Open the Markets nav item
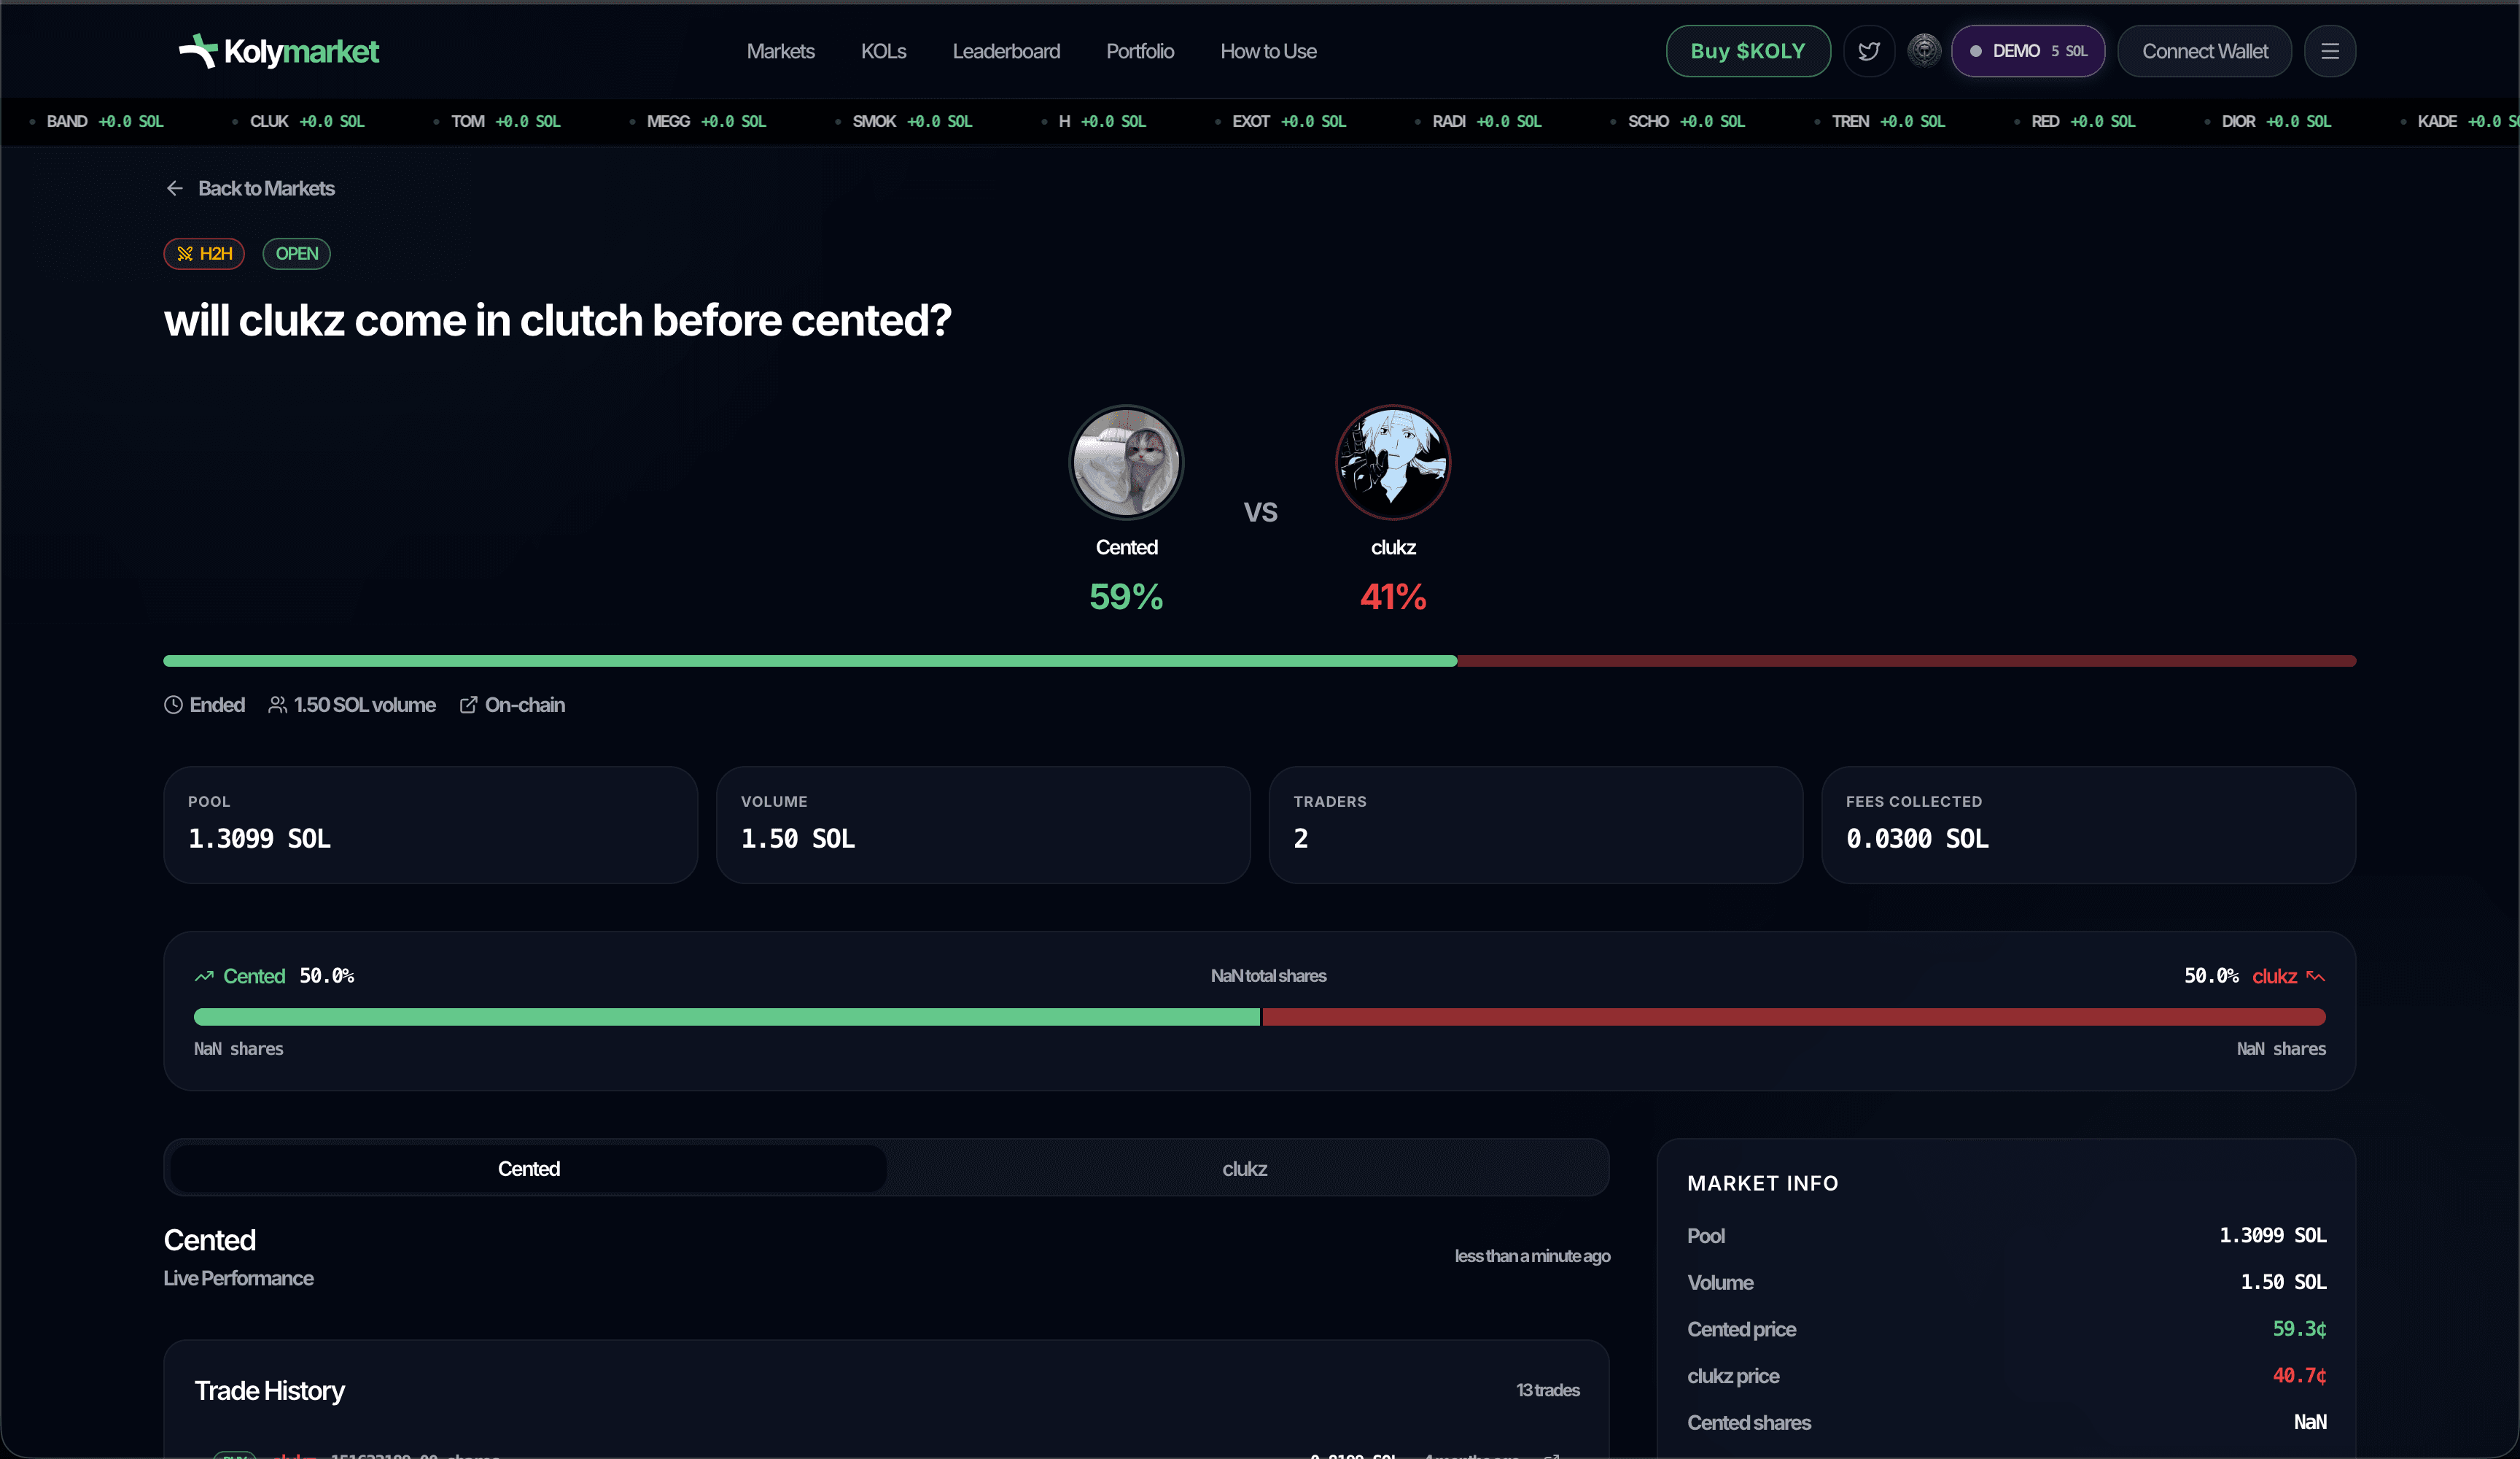 click(780, 51)
